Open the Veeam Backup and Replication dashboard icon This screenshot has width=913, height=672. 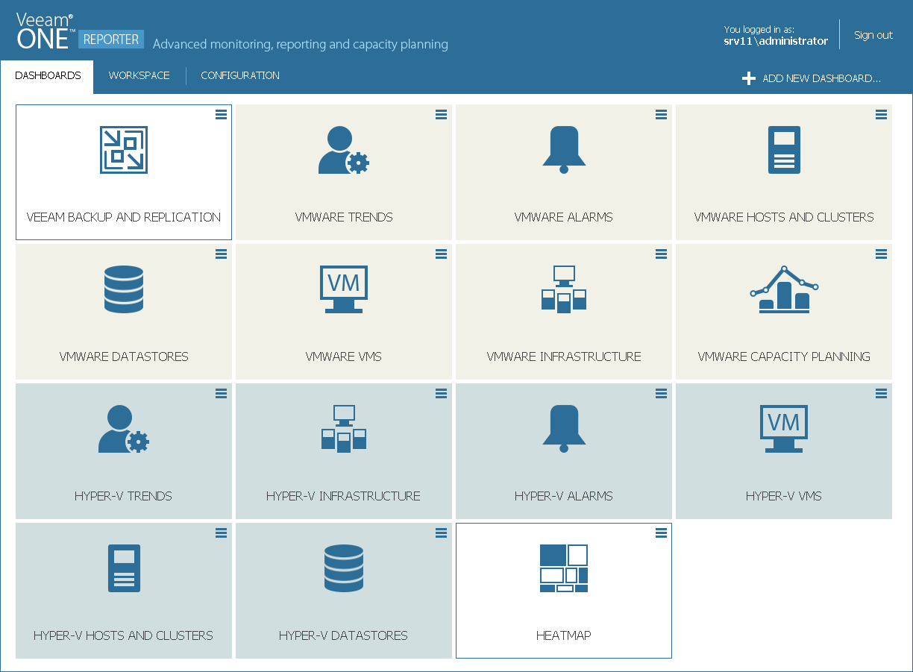click(x=124, y=150)
